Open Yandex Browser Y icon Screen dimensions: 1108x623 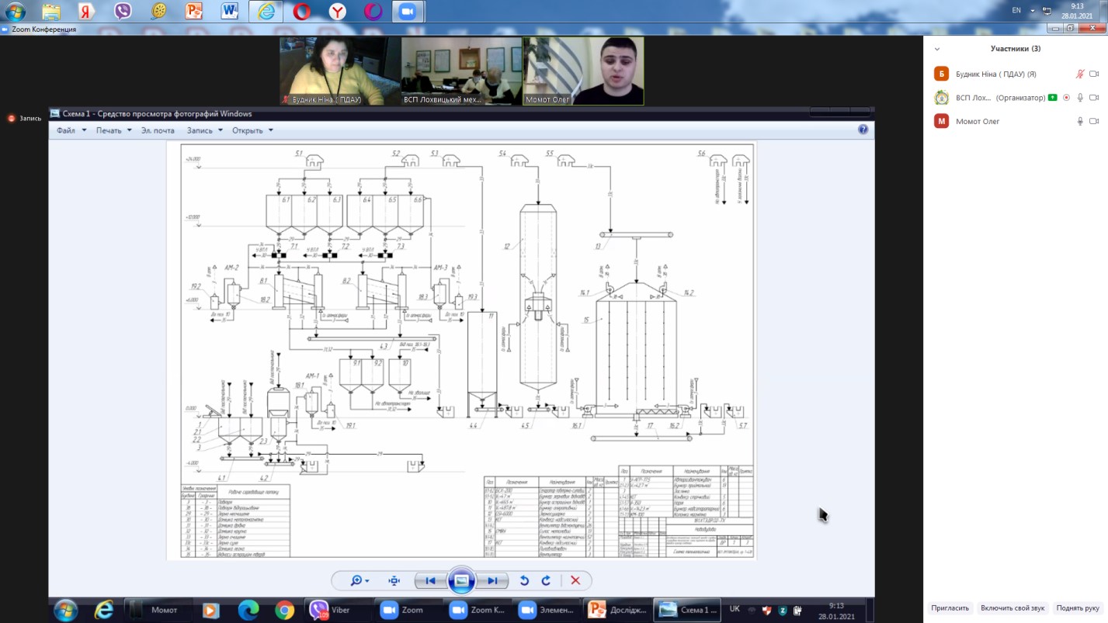coord(338,12)
